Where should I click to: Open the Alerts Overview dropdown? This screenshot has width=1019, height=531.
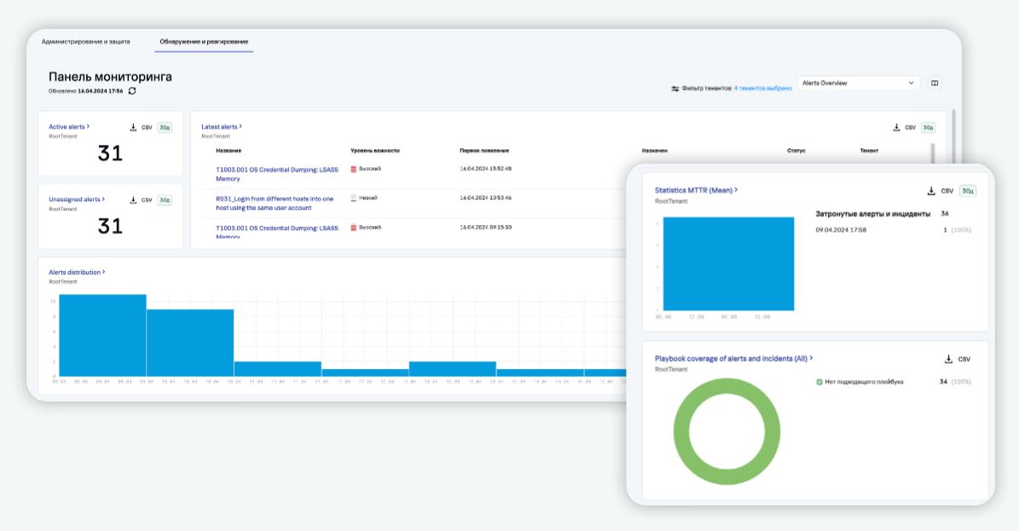point(859,84)
